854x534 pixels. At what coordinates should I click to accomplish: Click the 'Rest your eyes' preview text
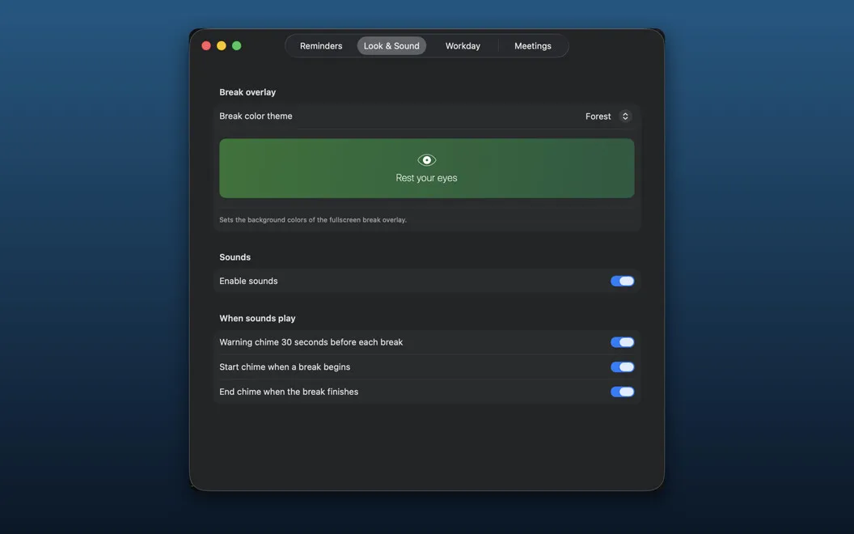426,178
